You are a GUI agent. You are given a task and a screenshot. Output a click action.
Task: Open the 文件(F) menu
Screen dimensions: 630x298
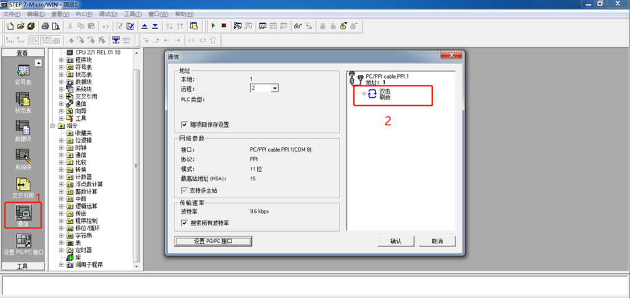pos(12,14)
